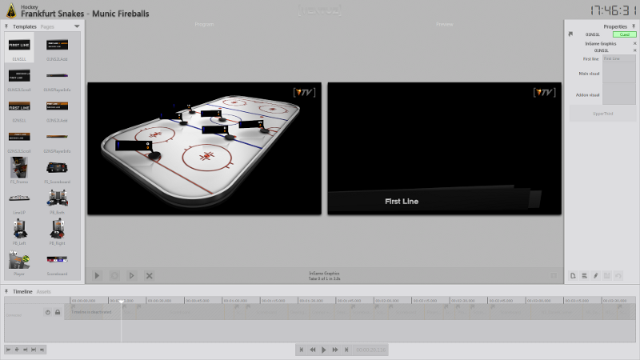Click the pencil edit icon in Properties
640x360 pixels.
pos(595,275)
